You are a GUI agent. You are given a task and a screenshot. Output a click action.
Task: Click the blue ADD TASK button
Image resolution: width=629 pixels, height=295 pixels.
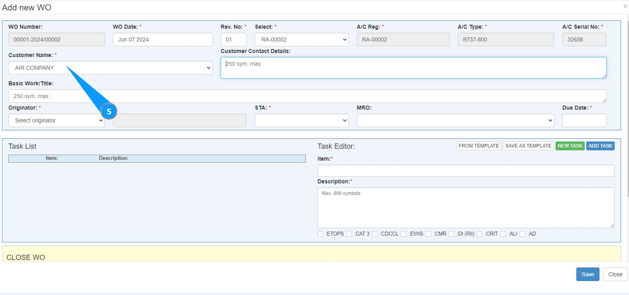[600, 146]
